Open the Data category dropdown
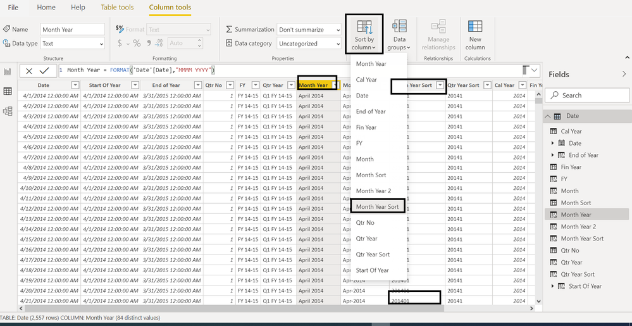The height and width of the screenshot is (326, 632). point(309,44)
